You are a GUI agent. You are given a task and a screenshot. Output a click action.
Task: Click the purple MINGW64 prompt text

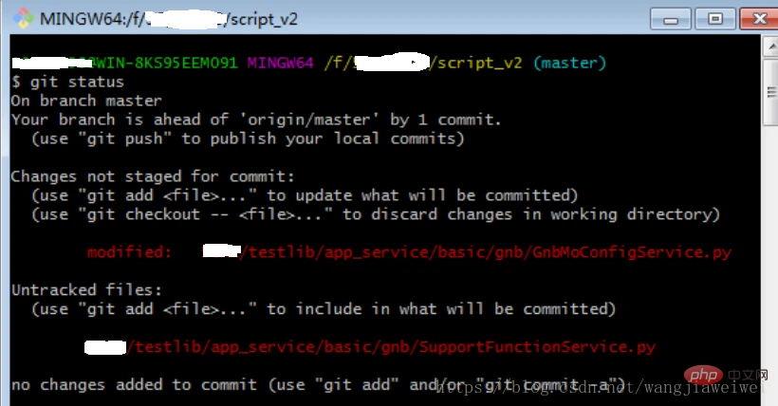click(282, 63)
